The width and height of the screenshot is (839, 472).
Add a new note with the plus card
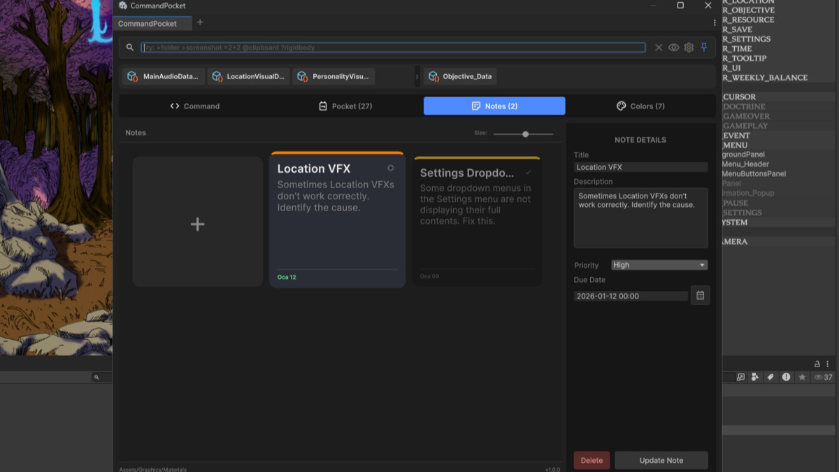point(197,224)
